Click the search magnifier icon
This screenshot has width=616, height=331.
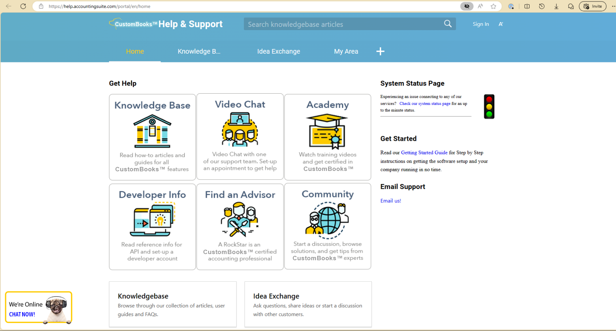448,24
